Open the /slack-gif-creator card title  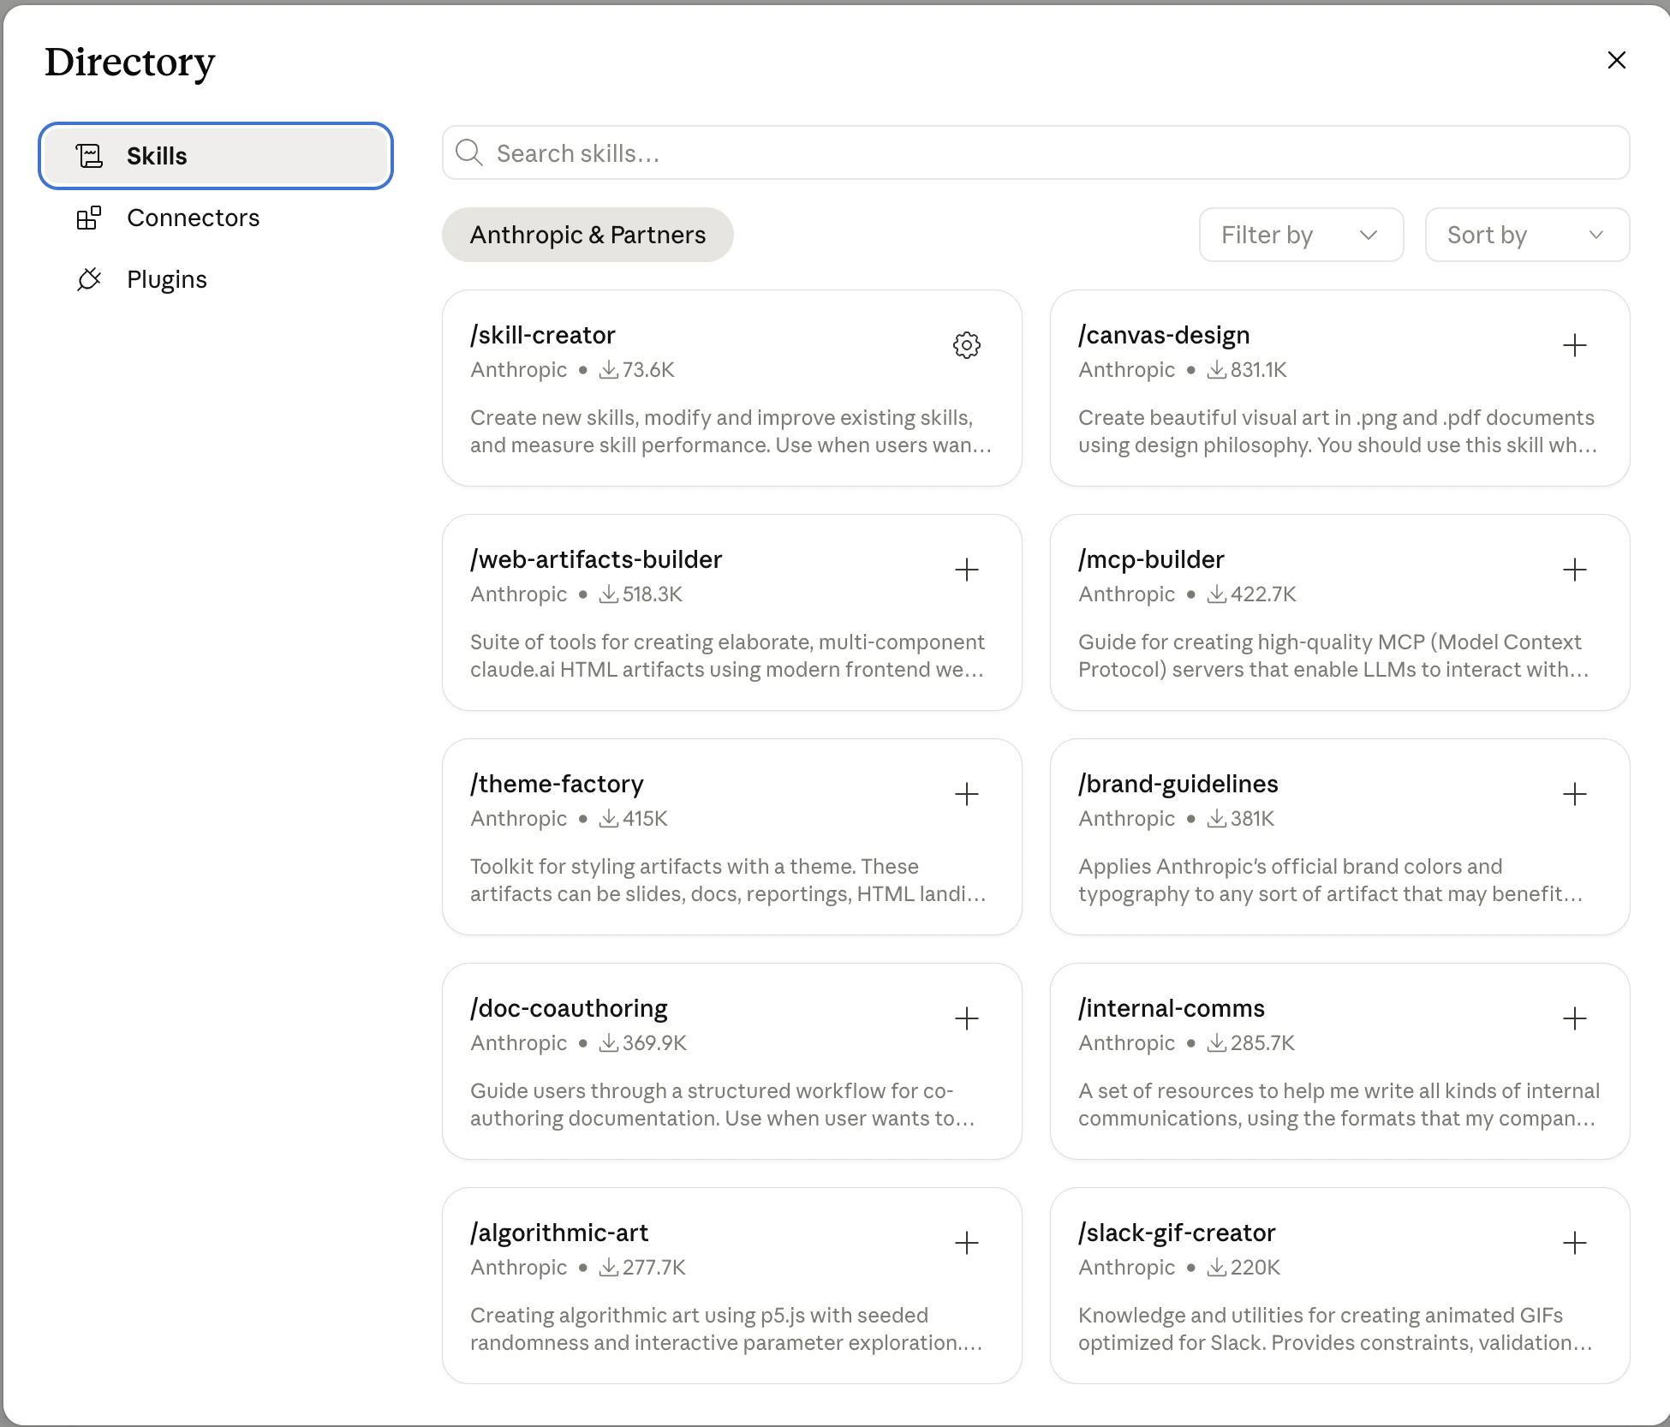tap(1177, 1233)
